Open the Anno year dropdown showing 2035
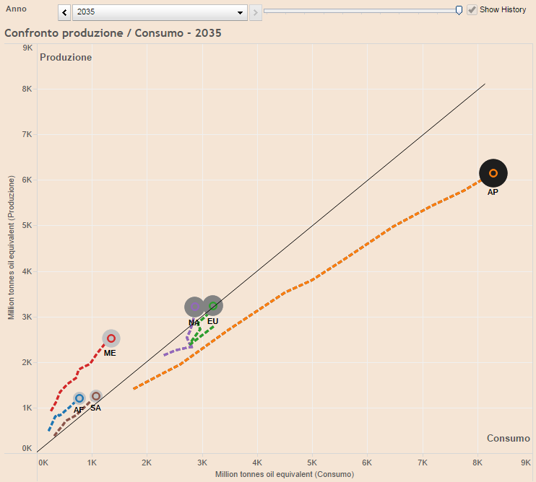 [x=160, y=13]
